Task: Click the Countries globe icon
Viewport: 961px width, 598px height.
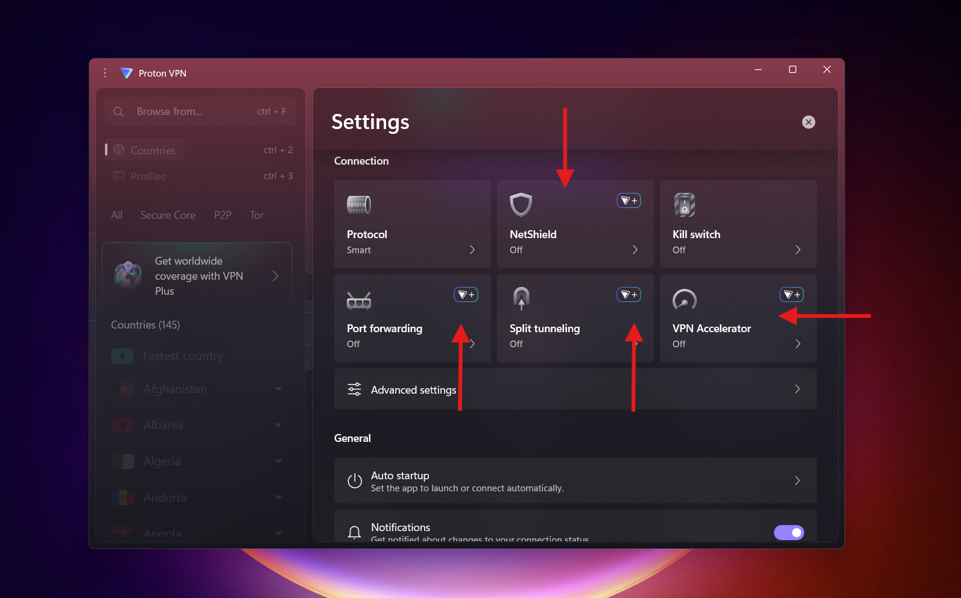Action: coord(119,149)
